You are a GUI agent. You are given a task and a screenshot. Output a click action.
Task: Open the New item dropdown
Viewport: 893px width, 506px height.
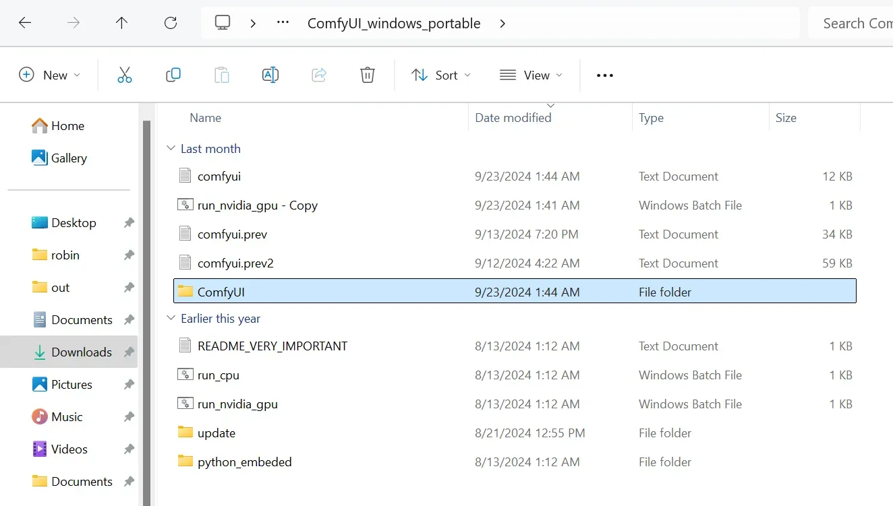(50, 75)
